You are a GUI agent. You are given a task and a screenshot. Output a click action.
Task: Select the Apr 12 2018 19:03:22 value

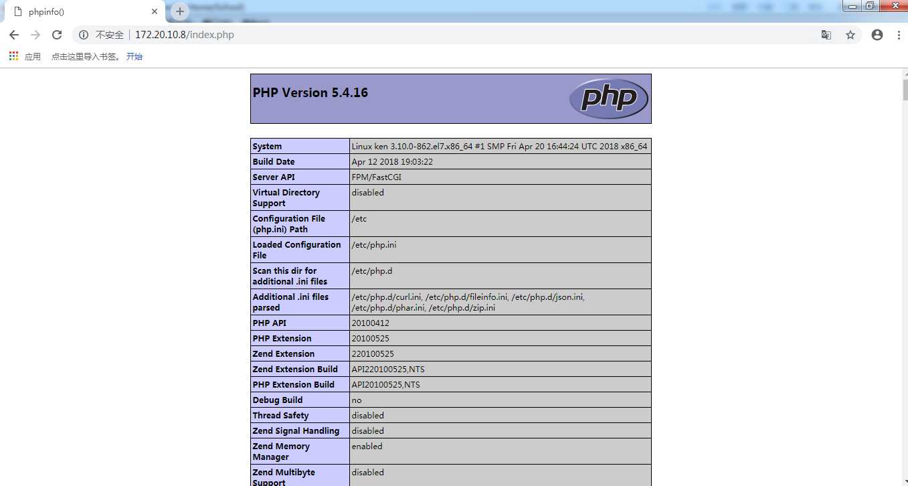[x=392, y=162]
